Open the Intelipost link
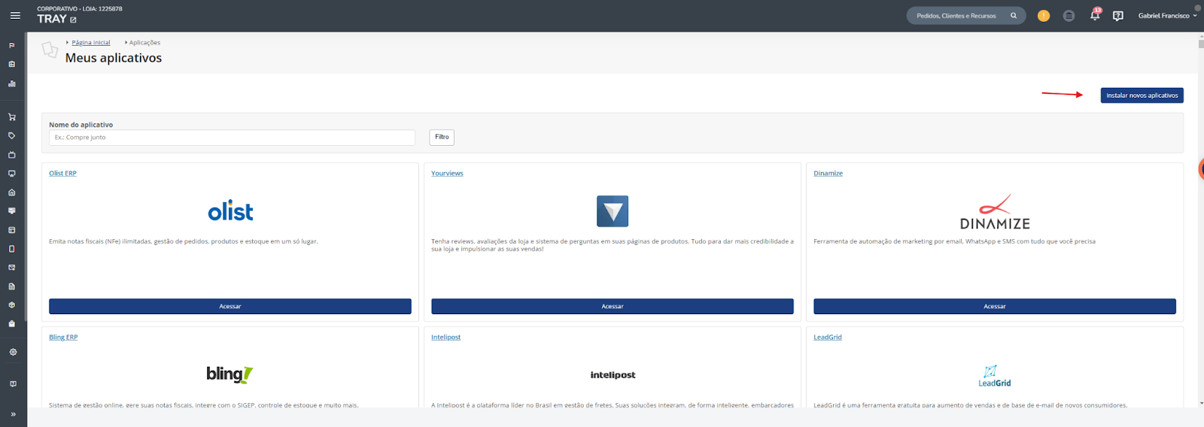The width and height of the screenshot is (1204, 427). pyautogui.click(x=445, y=338)
